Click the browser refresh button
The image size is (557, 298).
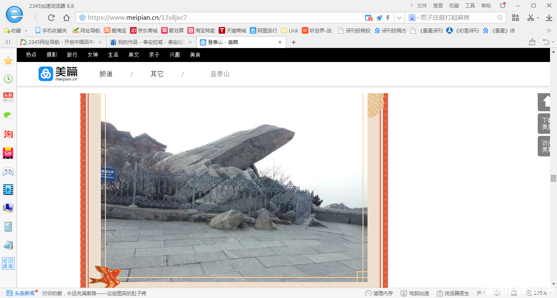[51, 18]
